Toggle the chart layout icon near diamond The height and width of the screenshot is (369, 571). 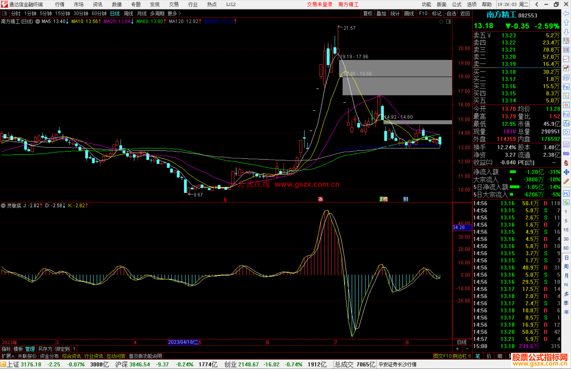coord(448,22)
